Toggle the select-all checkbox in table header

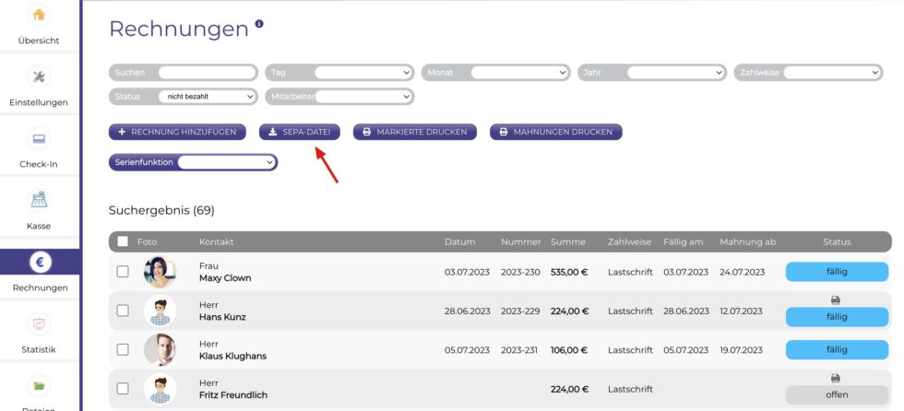tap(123, 241)
